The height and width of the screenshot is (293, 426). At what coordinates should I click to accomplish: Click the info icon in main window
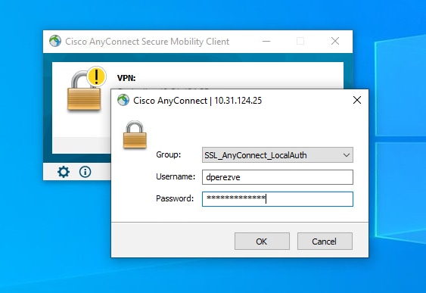[x=85, y=172]
